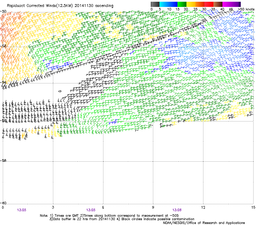Click the 'Times are GMT' note text
The width and height of the screenshot is (256, 225).
click(67, 216)
